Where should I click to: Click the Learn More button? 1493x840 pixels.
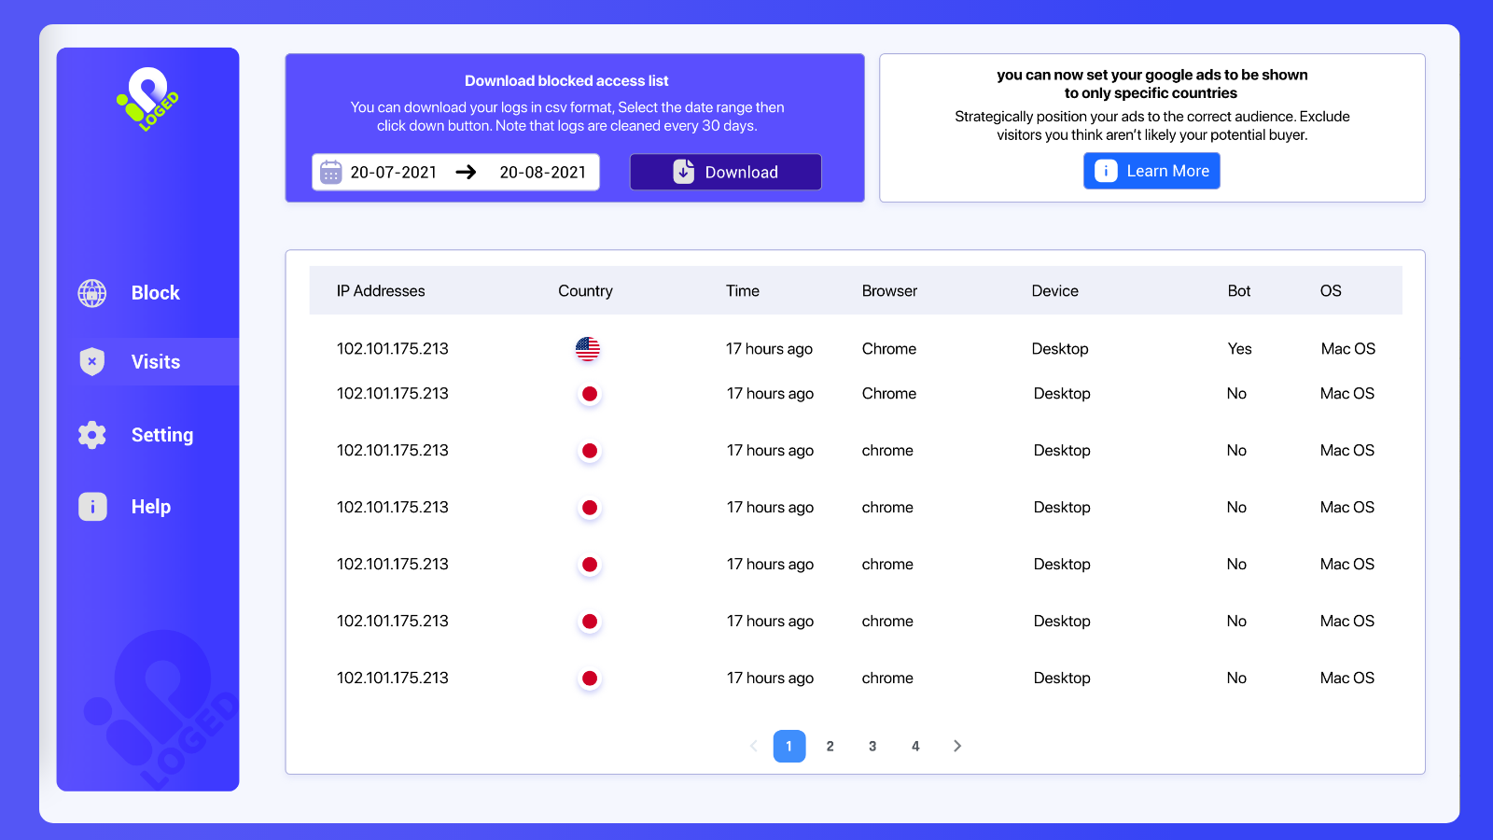[x=1151, y=171]
